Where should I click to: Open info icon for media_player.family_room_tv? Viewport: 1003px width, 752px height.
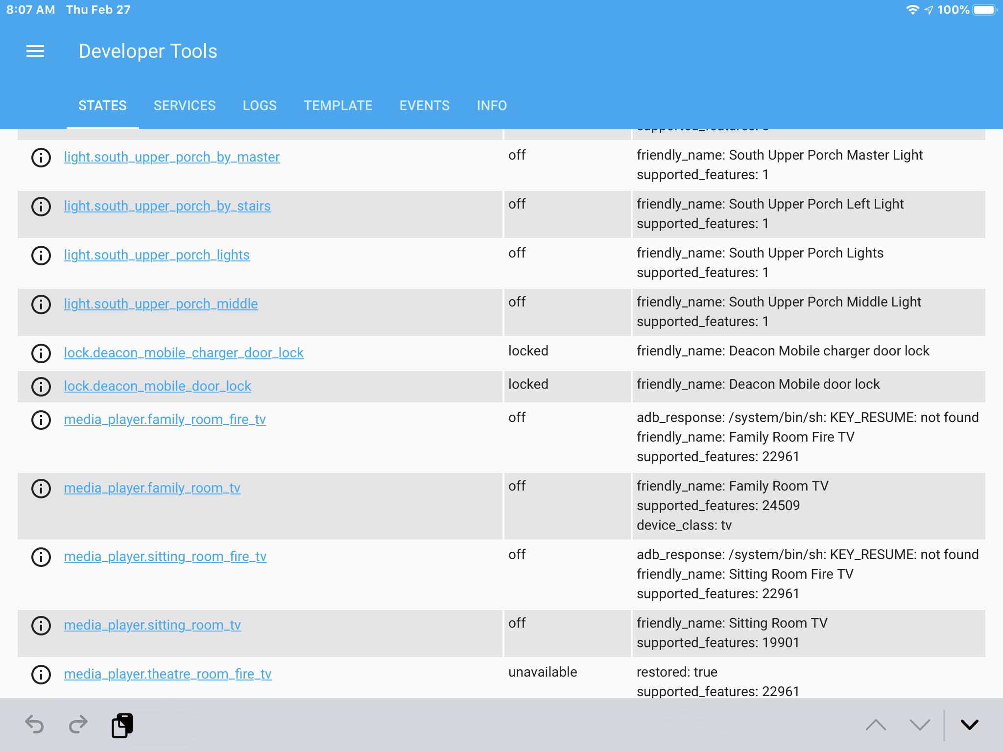click(x=41, y=489)
